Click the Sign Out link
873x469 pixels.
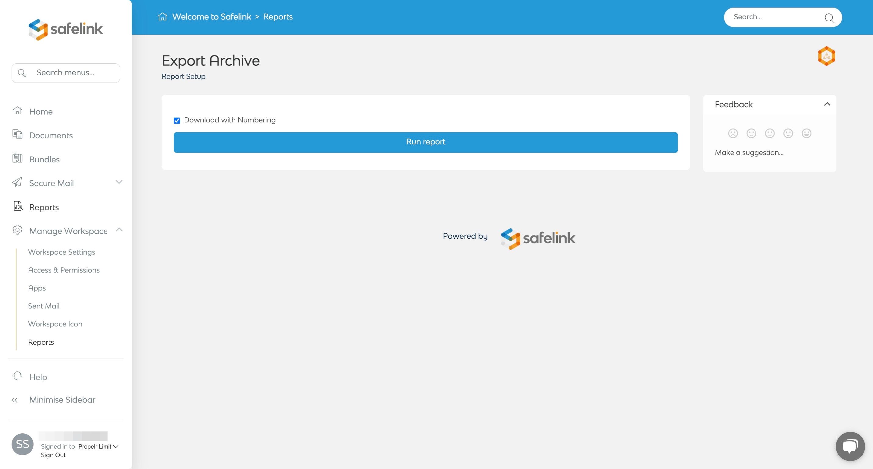[x=53, y=455]
